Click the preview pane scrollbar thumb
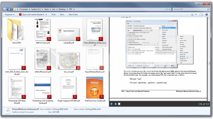 click(209, 63)
